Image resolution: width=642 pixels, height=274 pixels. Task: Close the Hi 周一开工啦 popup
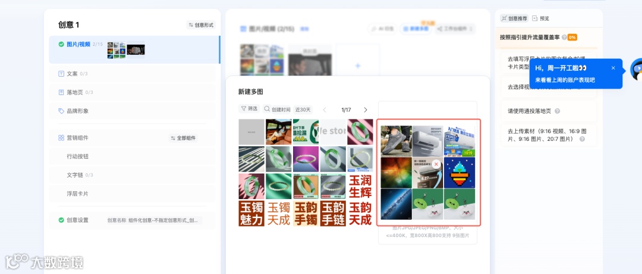613,68
